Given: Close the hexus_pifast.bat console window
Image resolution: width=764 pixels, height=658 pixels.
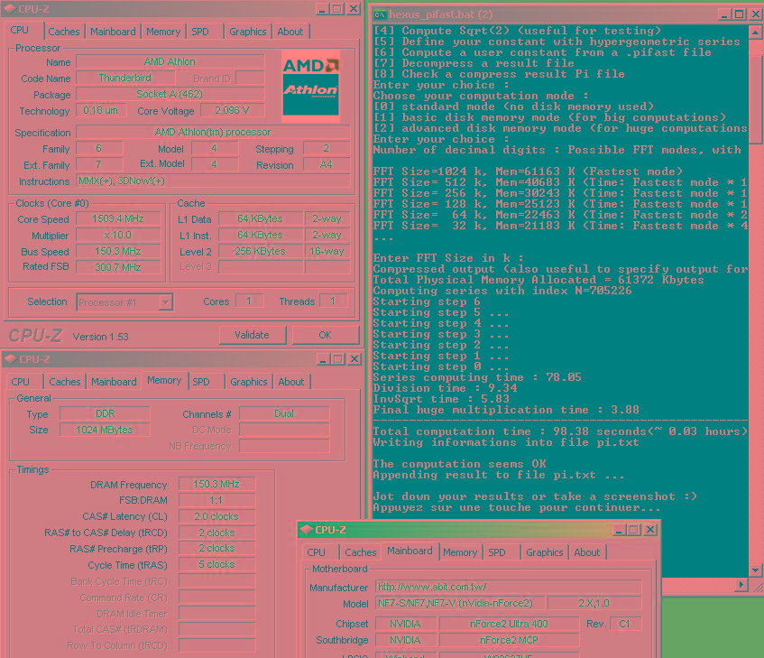Looking at the screenshot, I should 756,14.
